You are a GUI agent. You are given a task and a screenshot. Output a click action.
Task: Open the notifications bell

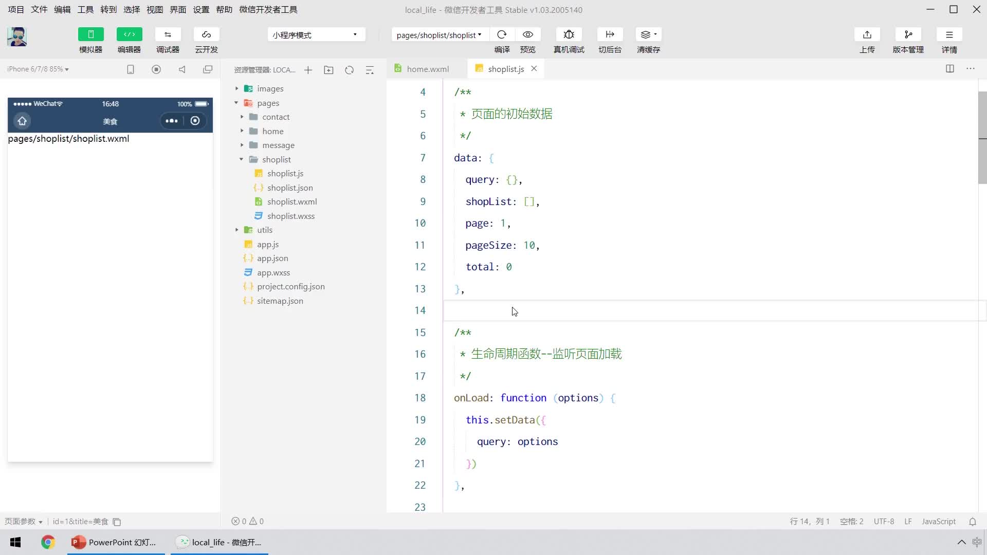(x=973, y=521)
